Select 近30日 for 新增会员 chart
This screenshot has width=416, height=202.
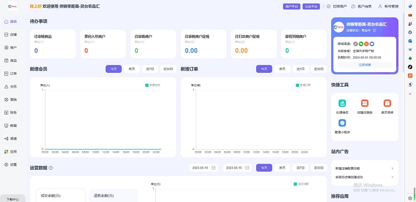coord(168,69)
